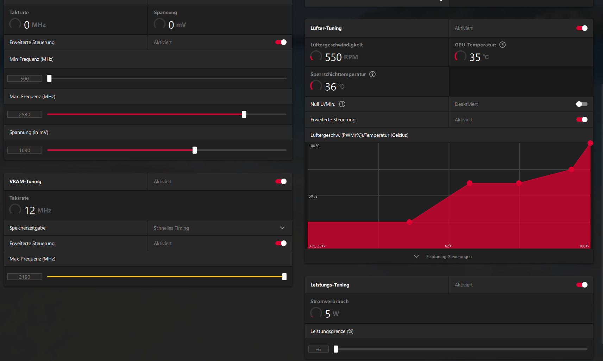Toggle GPU Erweiterte Steuerung above Min Frequenz
Screen dimensions: 603x361
[281, 42]
